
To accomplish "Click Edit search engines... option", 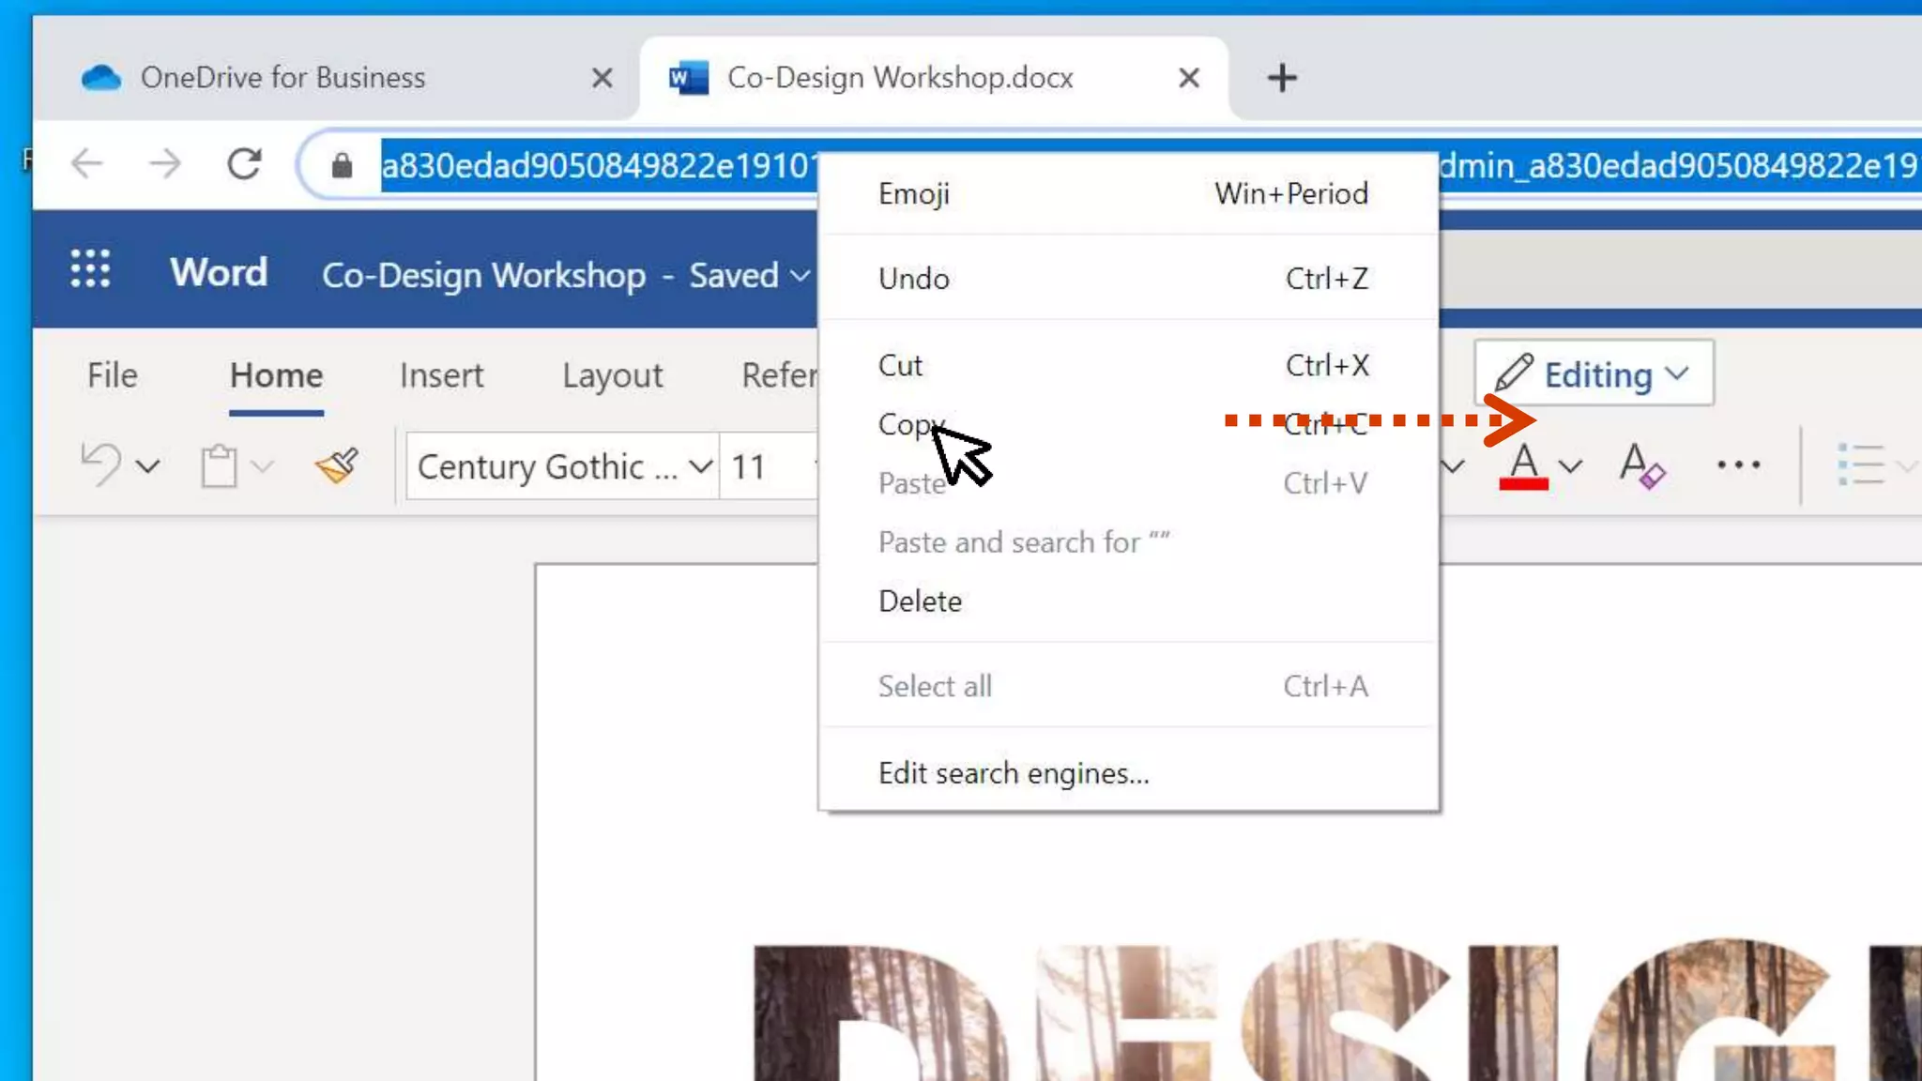I will 1014,773.
